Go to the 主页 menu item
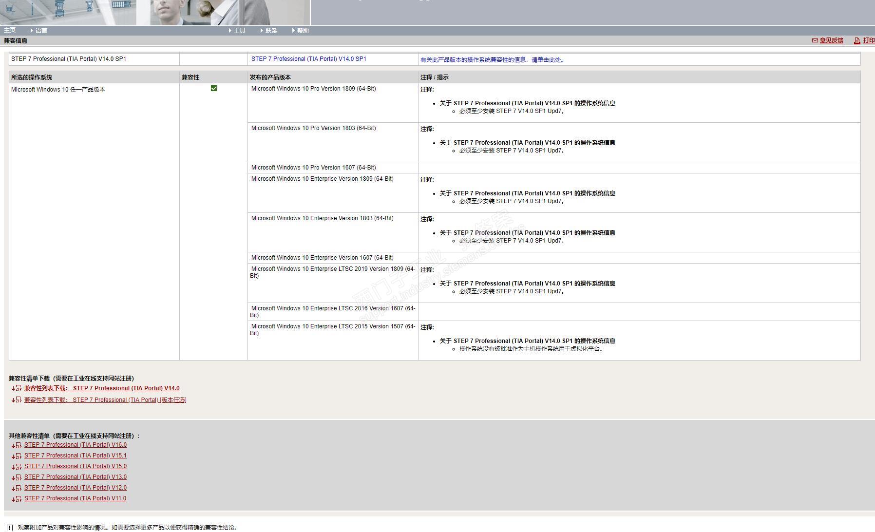The width and height of the screenshot is (875, 532). (10, 30)
